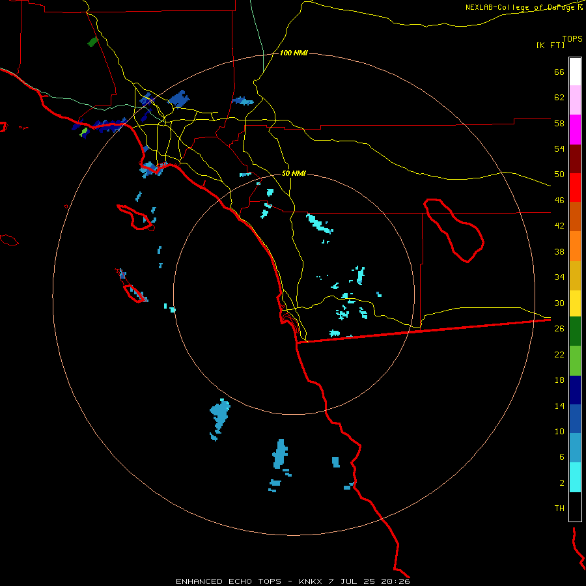Click the "TOPS" legend title
586x586 pixels.
[572, 38]
